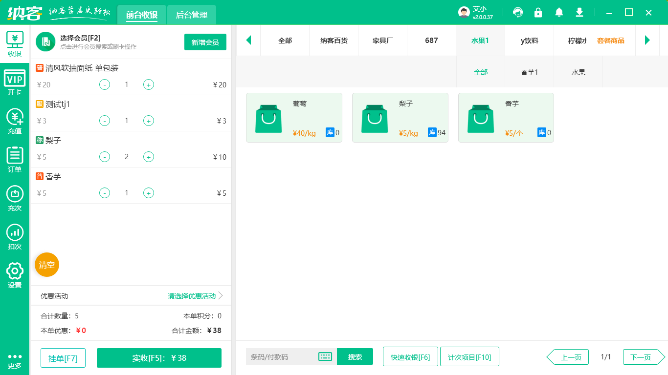Screen dimensions: 668x375
Task: Increase quantity of 测试tj1
Action: click(x=149, y=121)
